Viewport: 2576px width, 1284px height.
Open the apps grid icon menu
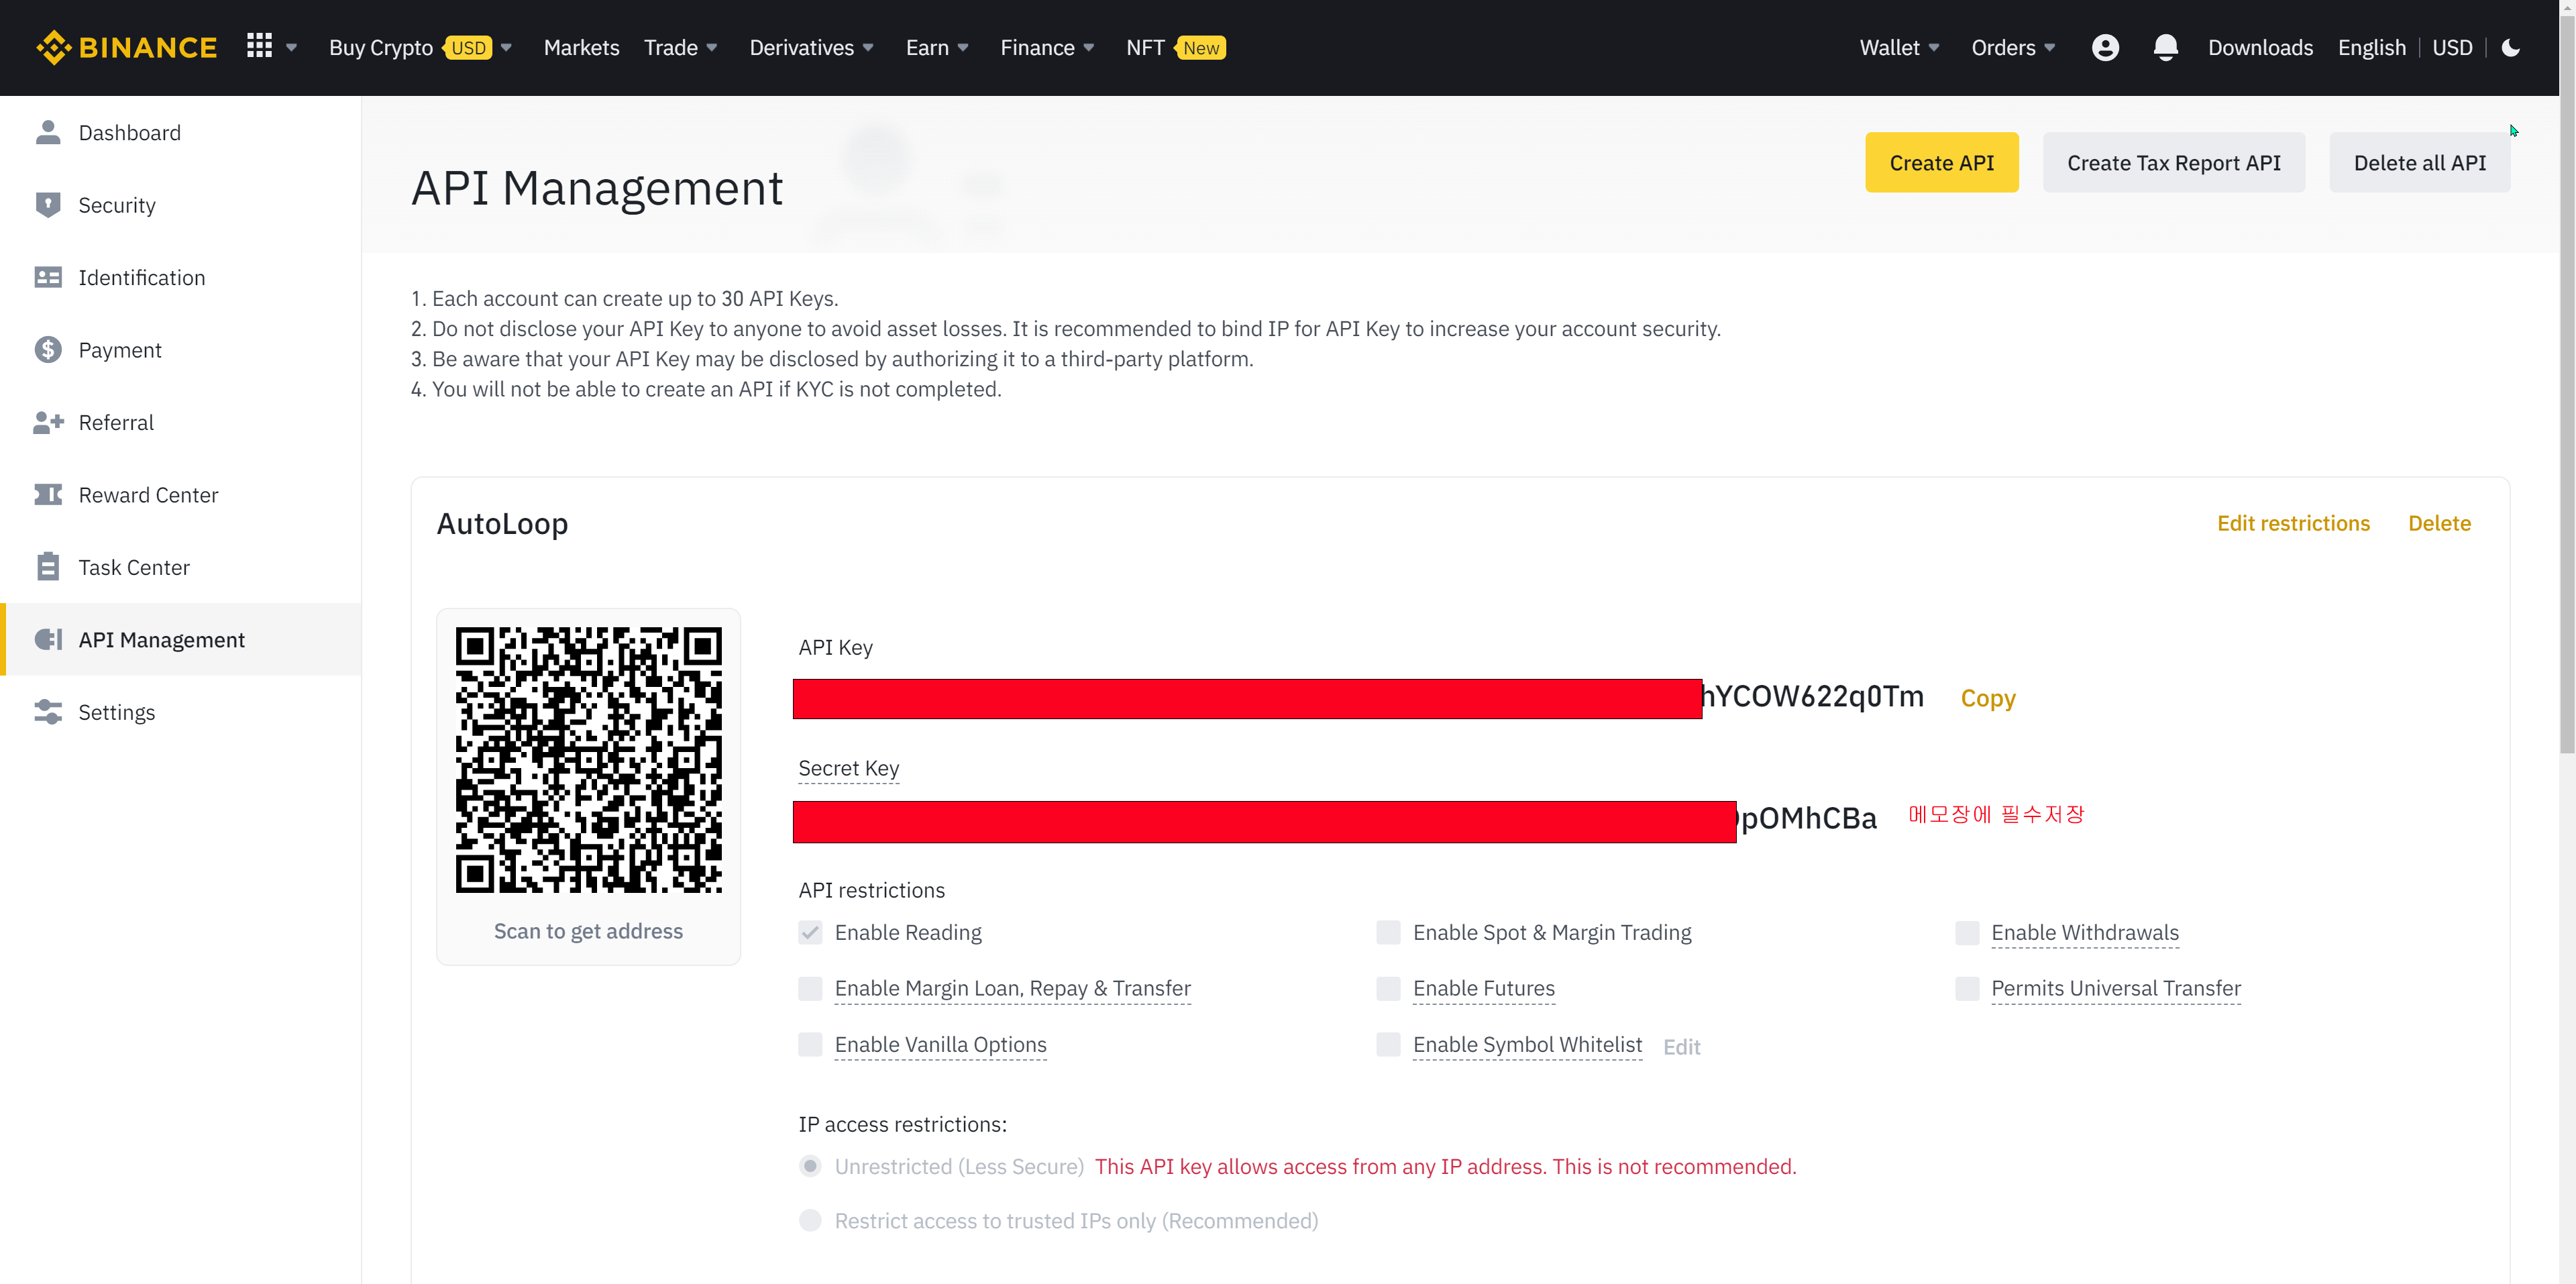[x=259, y=46]
